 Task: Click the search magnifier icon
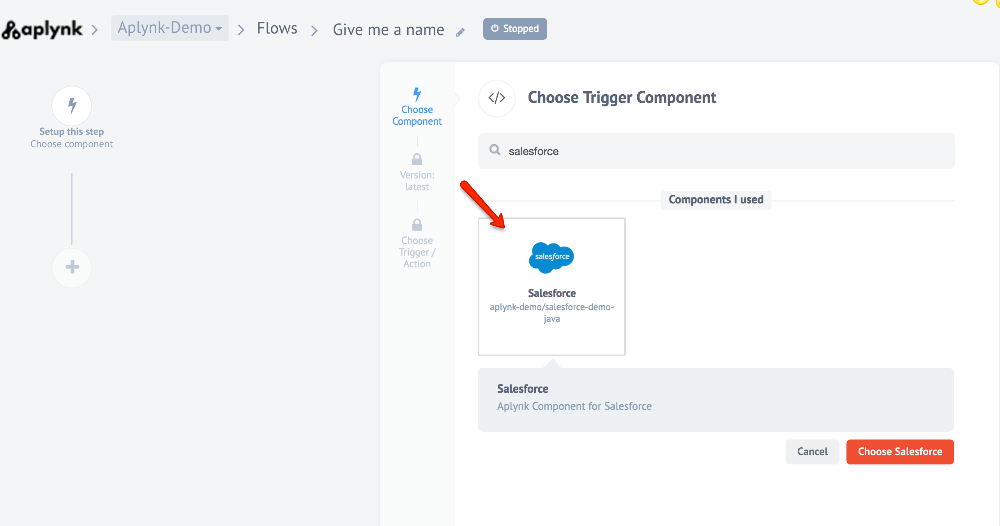[495, 150]
